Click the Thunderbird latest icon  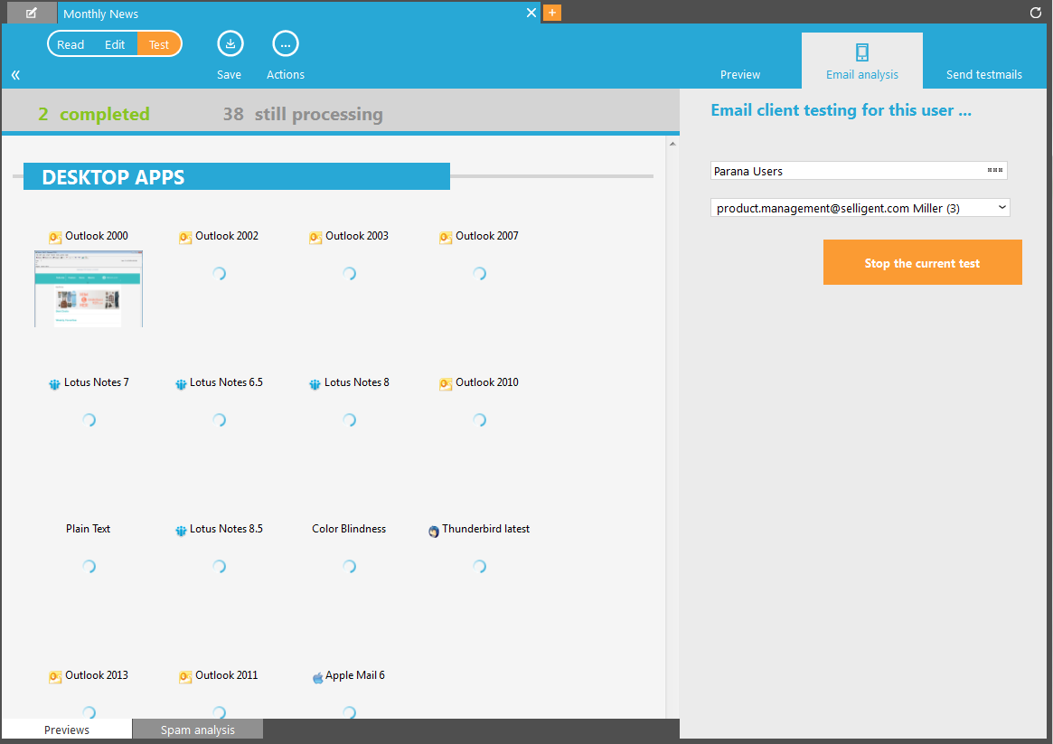coord(434,531)
